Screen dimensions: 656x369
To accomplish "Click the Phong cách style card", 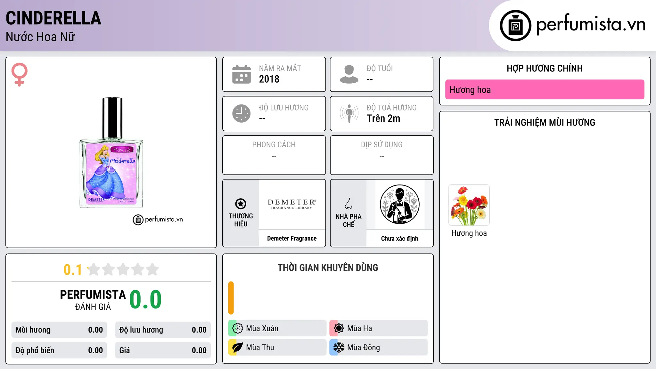I will point(274,155).
